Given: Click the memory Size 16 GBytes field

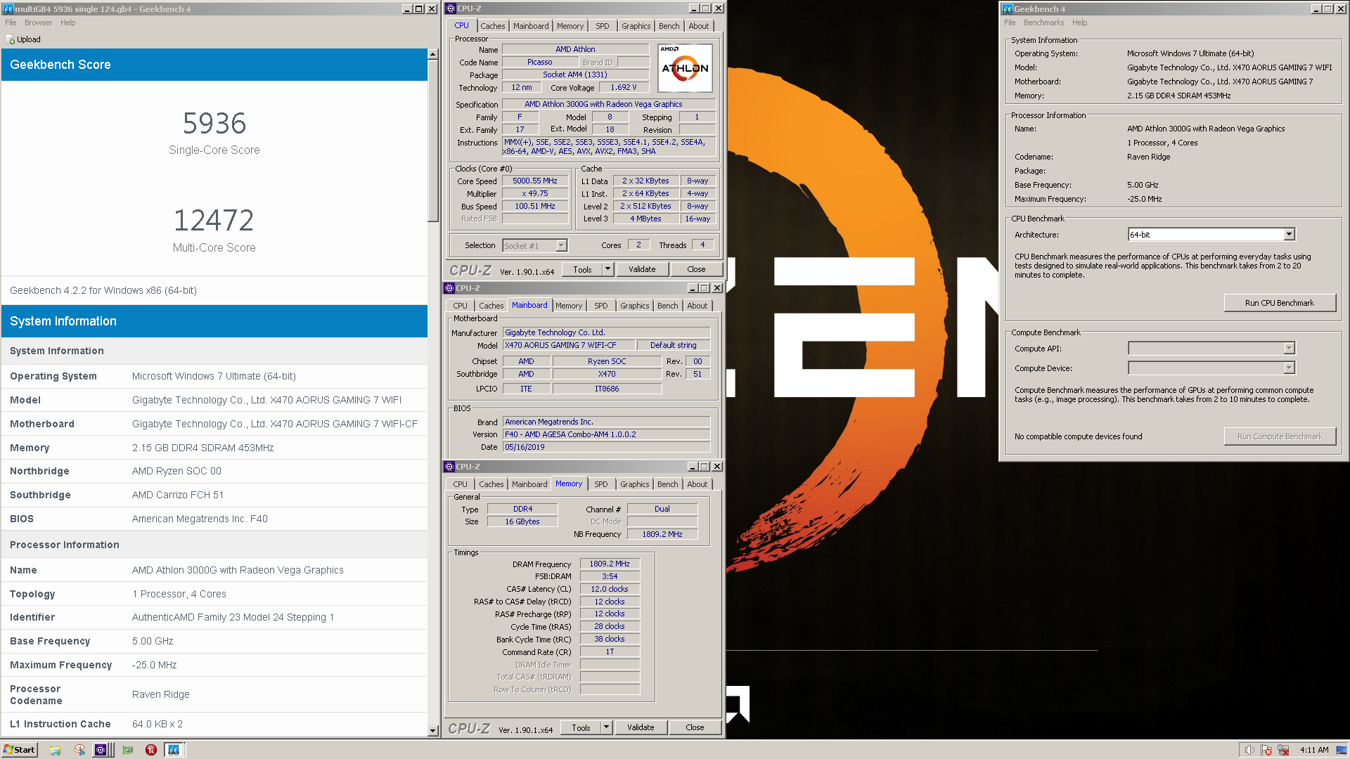Looking at the screenshot, I should pos(522,521).
